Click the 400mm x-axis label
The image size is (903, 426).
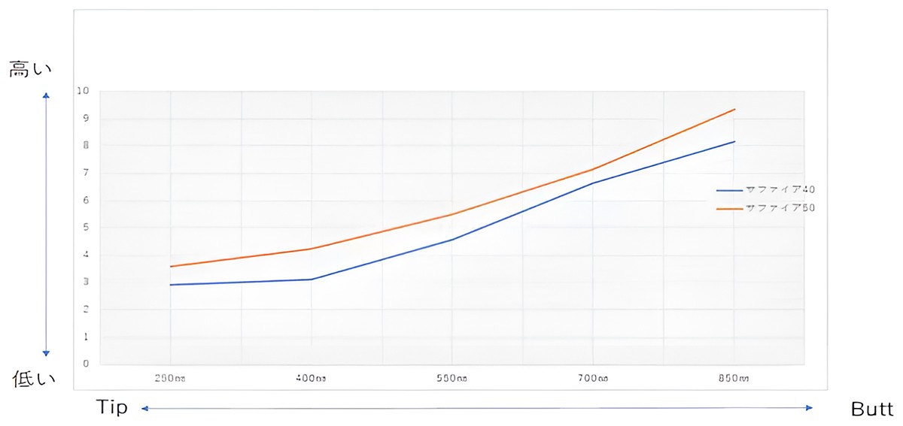312,379
